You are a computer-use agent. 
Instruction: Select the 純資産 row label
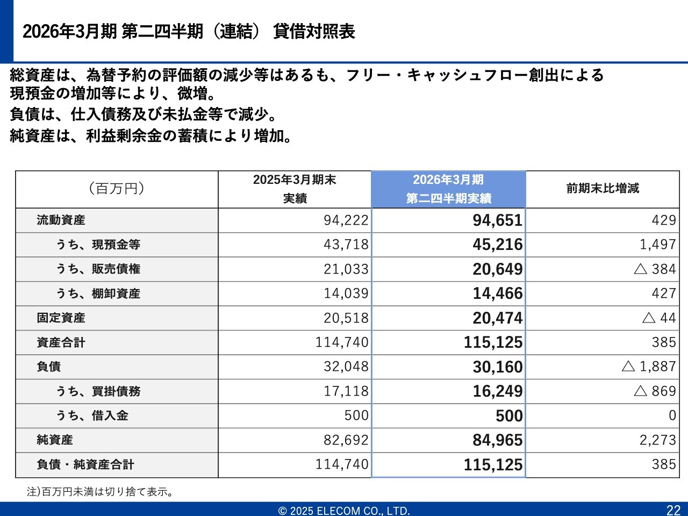click(x=55, y=440)
